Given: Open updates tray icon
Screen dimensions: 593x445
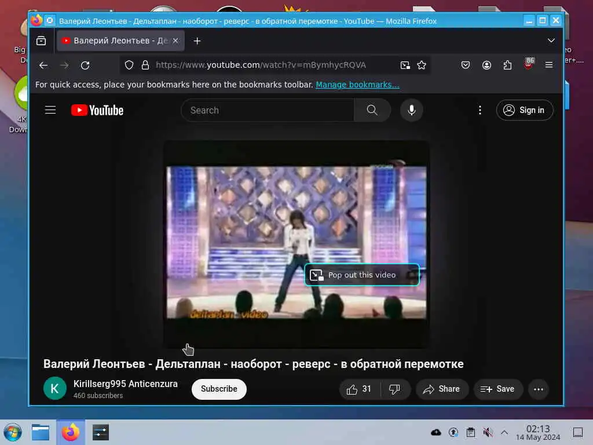Looking at the screenshot, I should pyautogui.click(x=453, y=432).
